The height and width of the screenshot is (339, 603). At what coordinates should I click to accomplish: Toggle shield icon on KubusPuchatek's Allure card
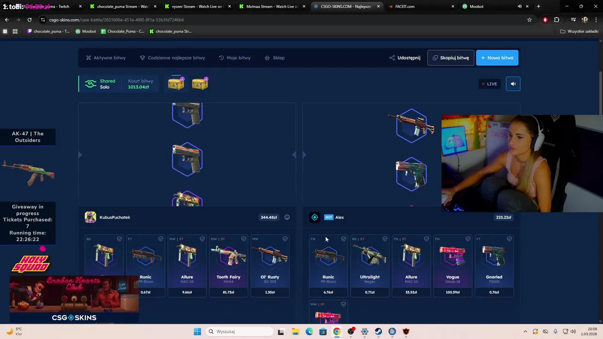point(202,239)
